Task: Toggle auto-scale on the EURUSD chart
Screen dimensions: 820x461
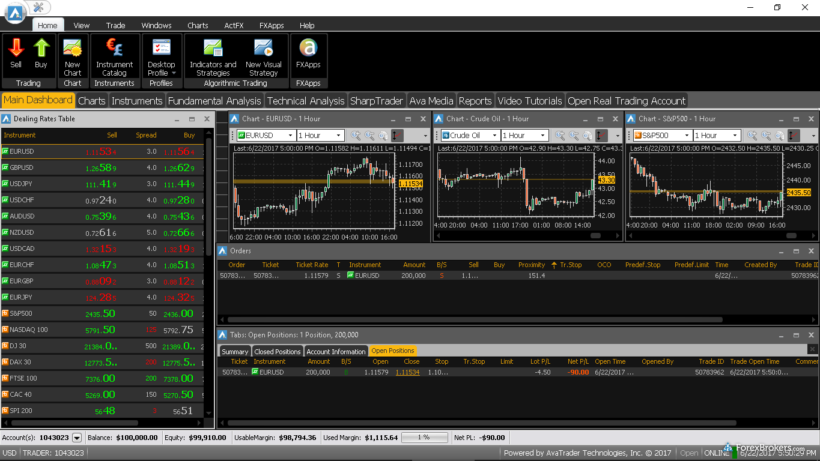Action: (398, 136)
